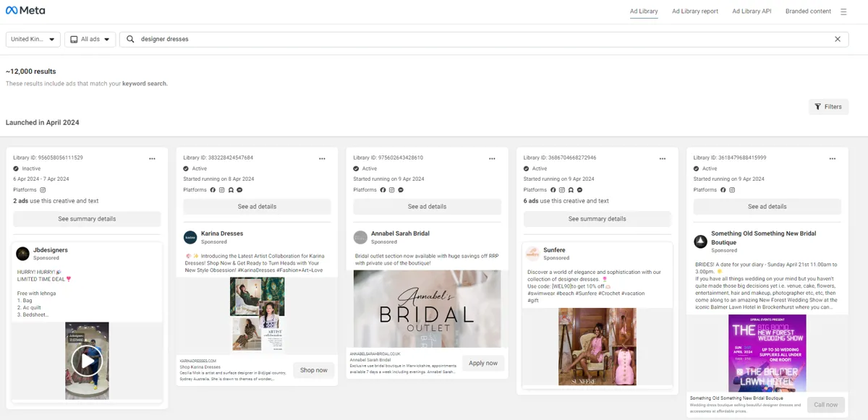Open the Annabel Sarah Bridal ad three-dot menu

pos(492,158)
